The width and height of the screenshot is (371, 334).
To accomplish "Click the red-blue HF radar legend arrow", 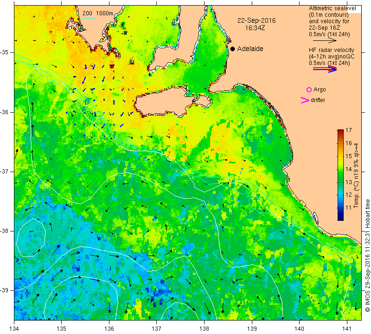I will pyautogui.click(x=325, y=69).
